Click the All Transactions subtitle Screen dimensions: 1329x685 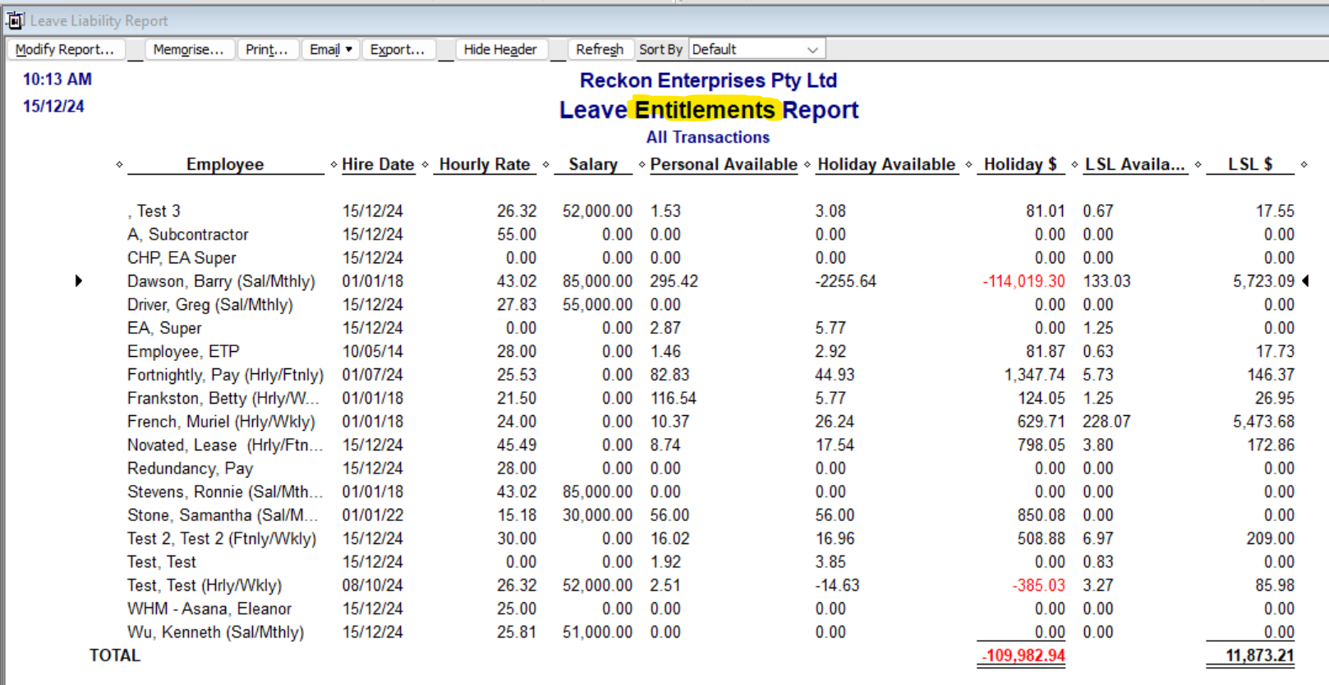click(708, 137)
